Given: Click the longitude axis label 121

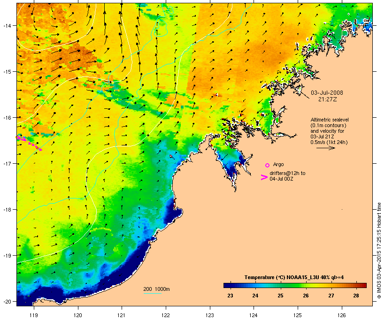Looking at the screenshot, I should (122, 315).
